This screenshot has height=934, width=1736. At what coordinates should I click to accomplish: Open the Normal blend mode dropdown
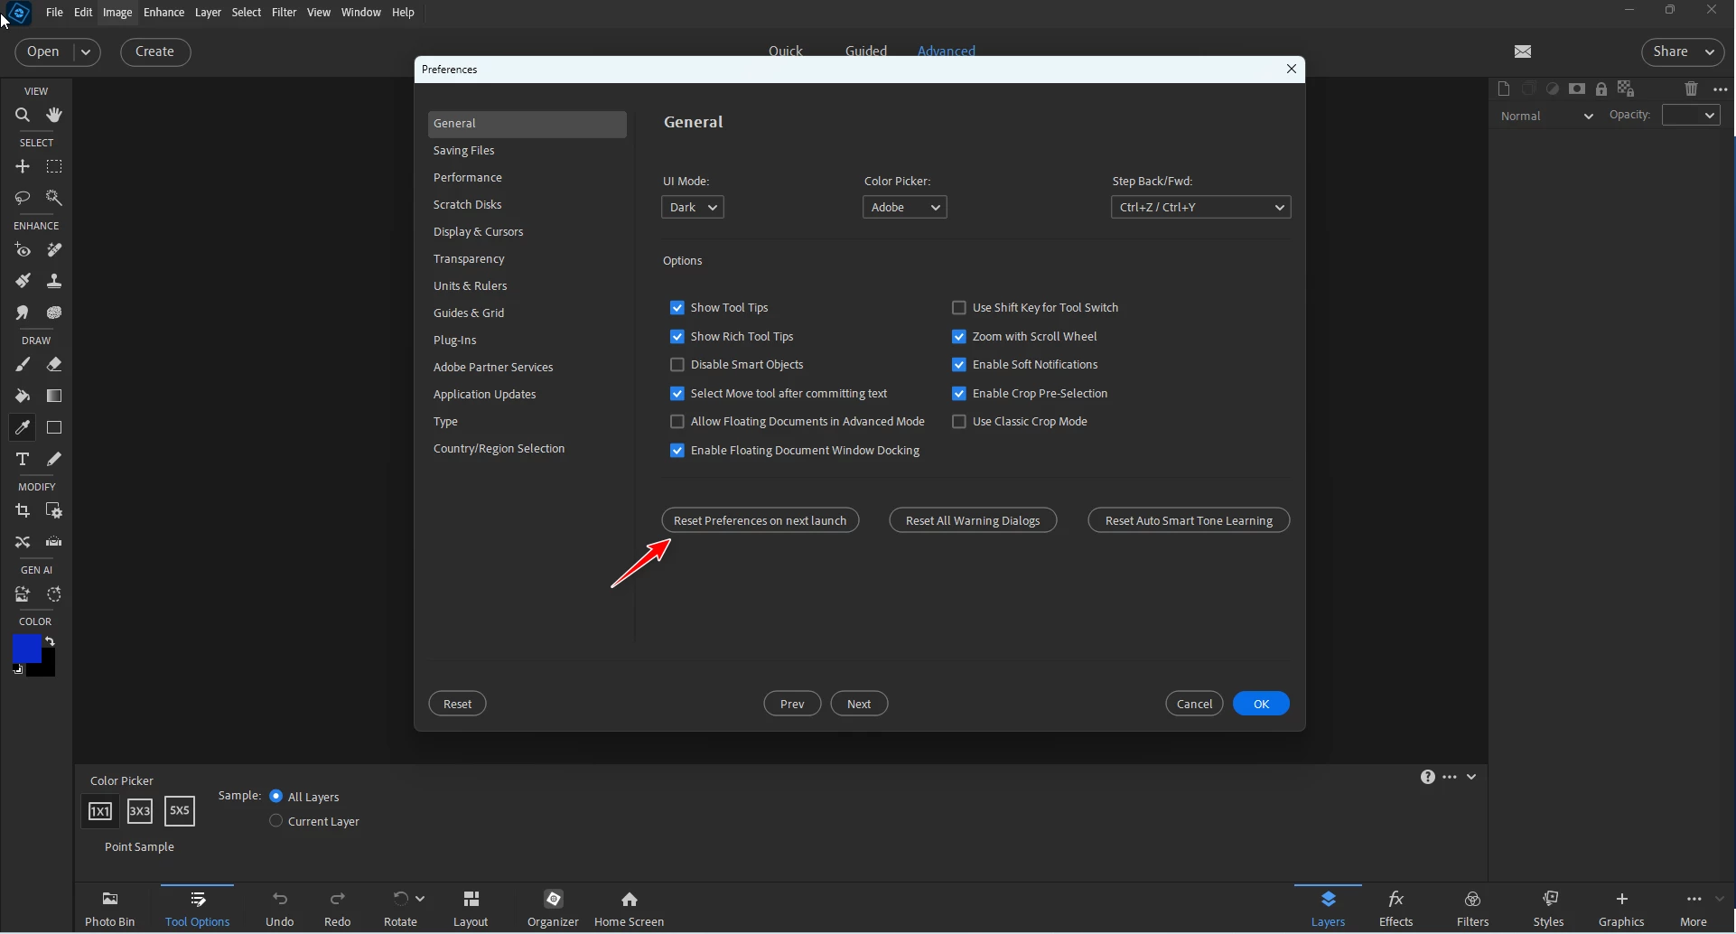(x=1548, y=117)
